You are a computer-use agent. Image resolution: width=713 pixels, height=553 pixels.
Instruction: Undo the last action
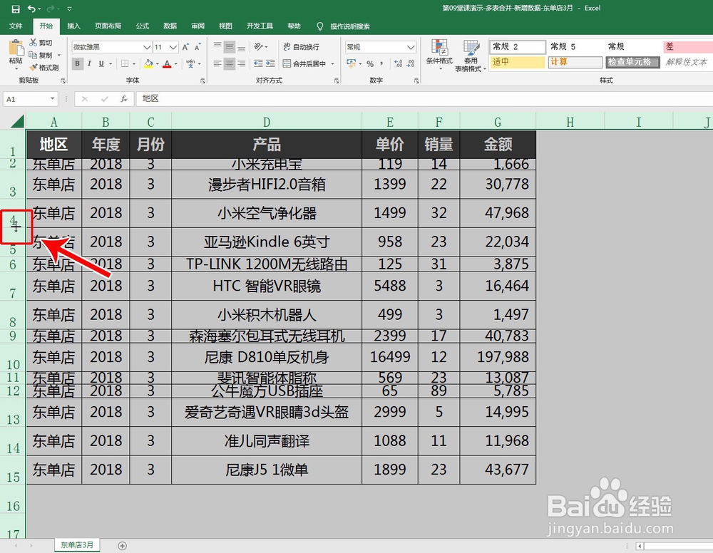[31, 9]
